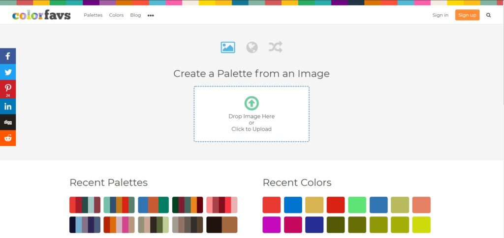The height and width of the screenshot is (238, 504).
Task: Select the image upload mode icon
Action: click(228, 48)
